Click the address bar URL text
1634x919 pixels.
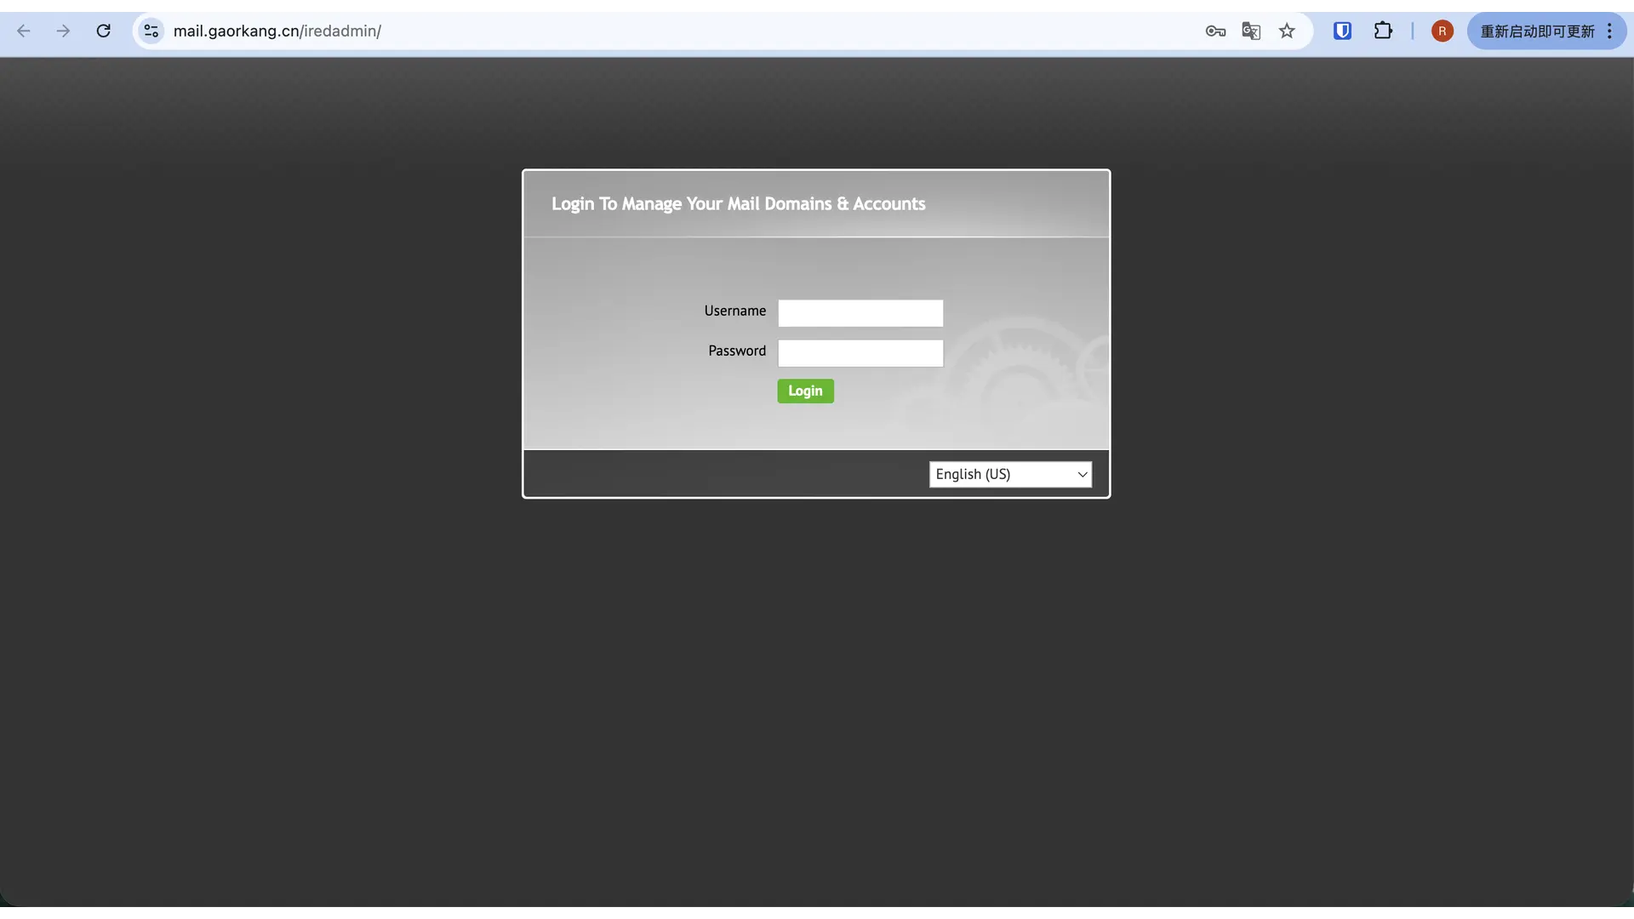coord(277,31)
